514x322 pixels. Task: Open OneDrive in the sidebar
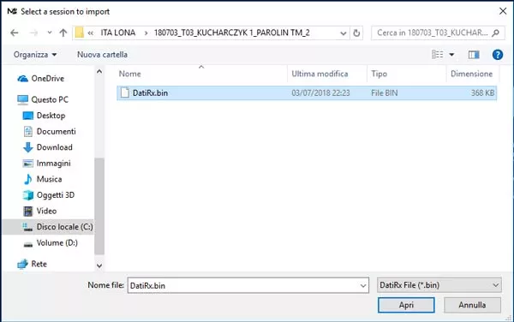click(40, 79)
